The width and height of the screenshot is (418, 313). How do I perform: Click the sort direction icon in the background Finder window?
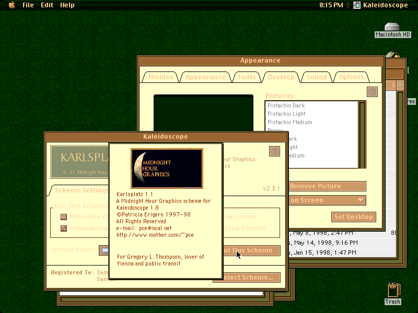[x=400, y=85]
